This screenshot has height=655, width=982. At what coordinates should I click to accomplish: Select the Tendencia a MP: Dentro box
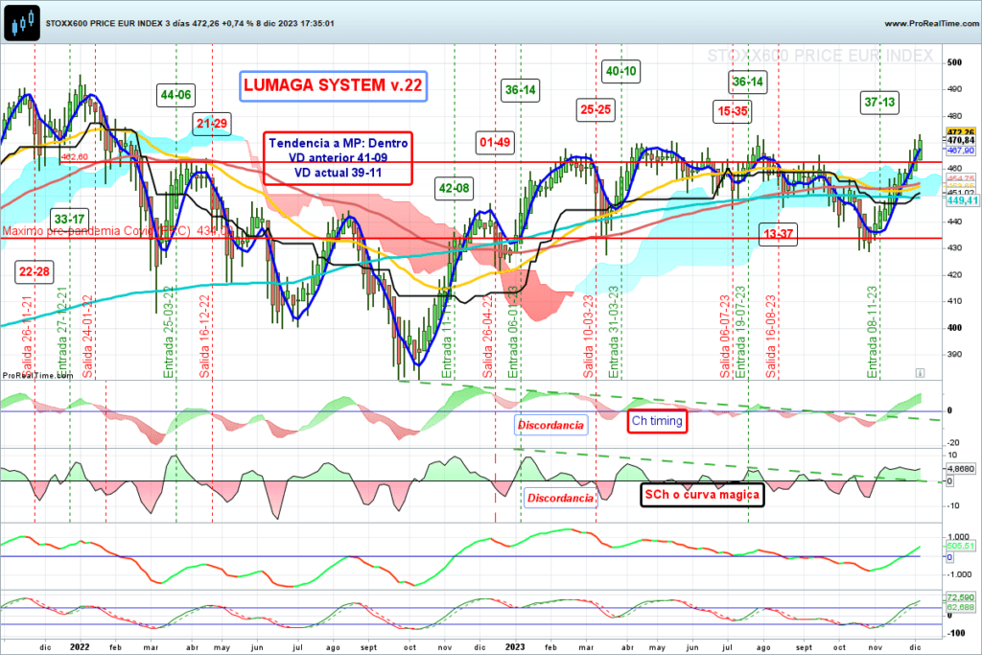tap(339, 158)
